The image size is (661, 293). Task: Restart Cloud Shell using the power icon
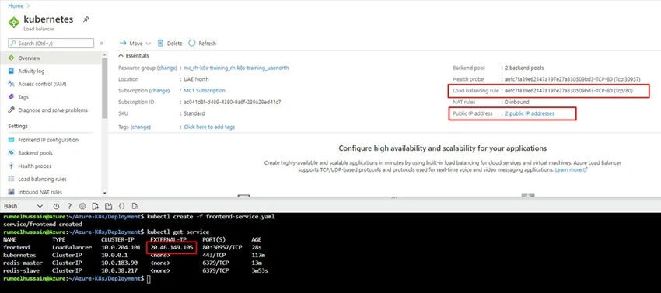point(57,206)
